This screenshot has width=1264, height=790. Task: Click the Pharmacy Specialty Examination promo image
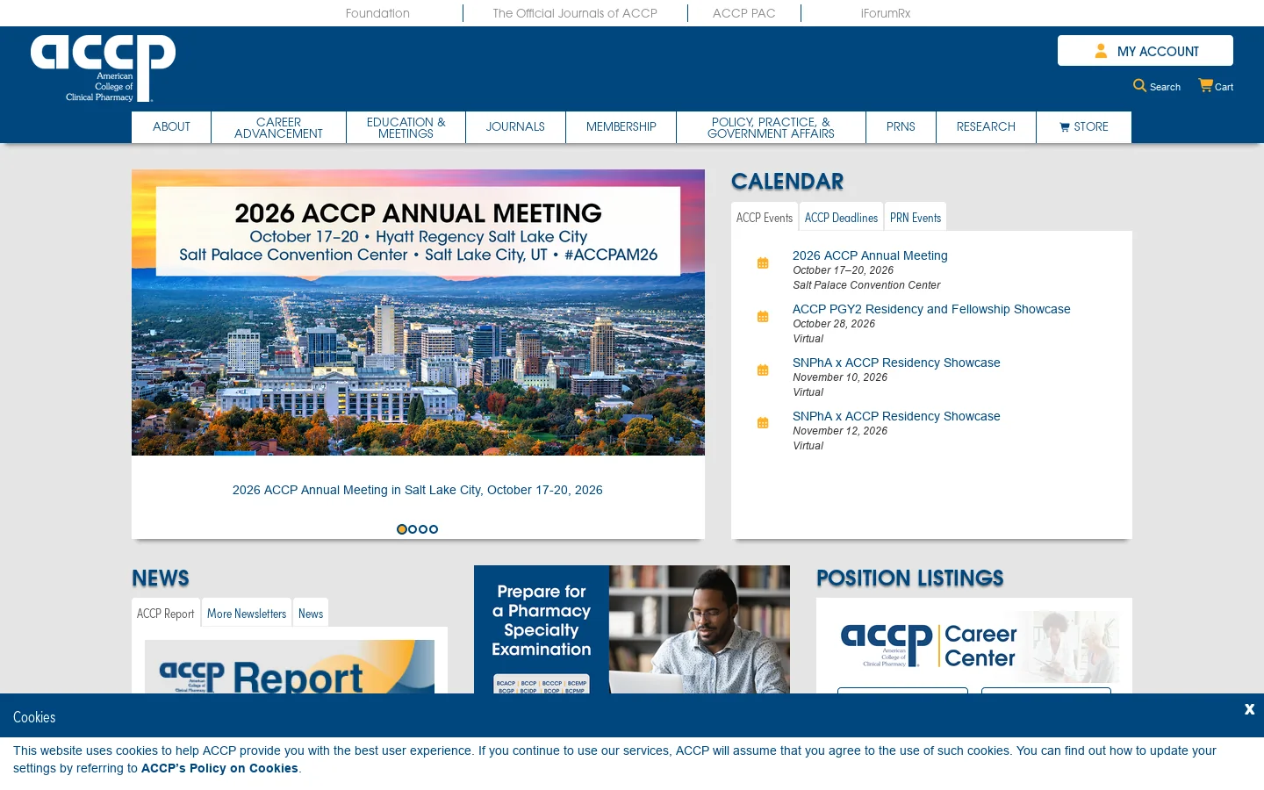pos(632,629)
